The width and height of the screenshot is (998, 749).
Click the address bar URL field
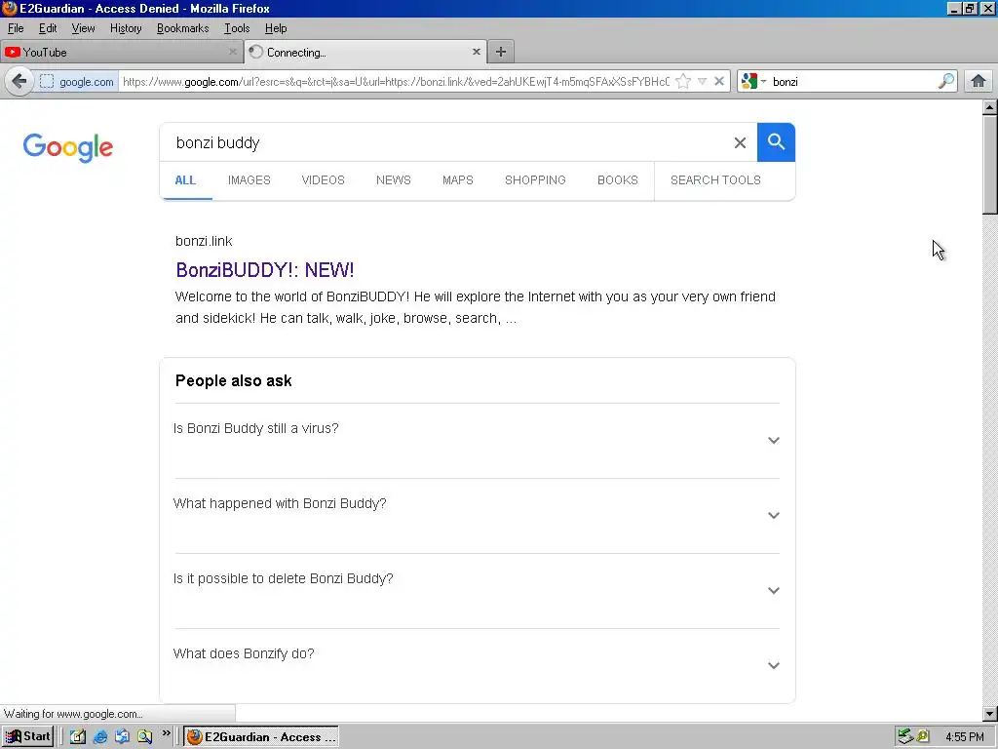[x=396, y=82]
